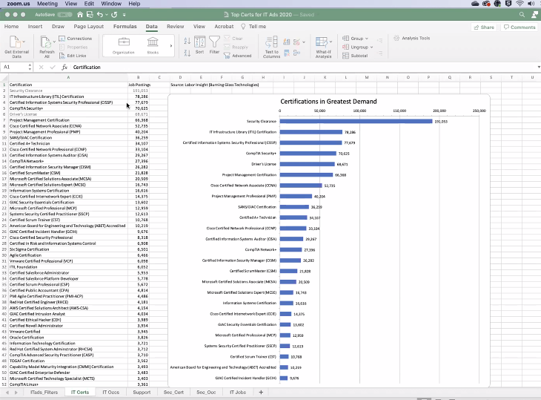
Task: Click the Share button
Action: (484, 27)
